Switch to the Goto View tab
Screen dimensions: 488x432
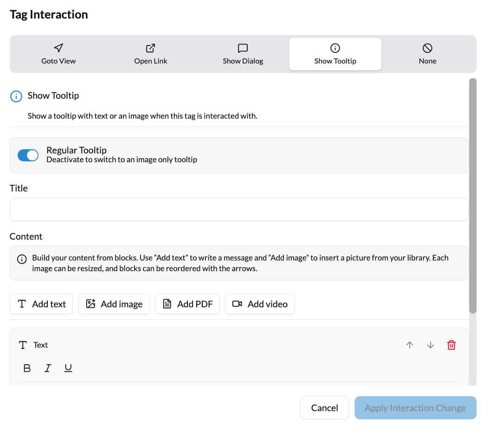coord(58,54)
